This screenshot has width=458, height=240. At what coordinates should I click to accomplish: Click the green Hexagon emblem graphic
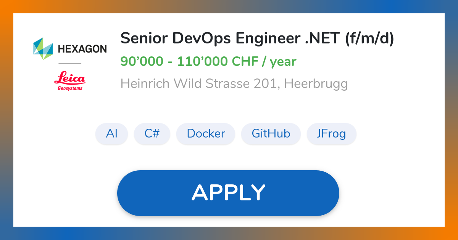(x=43, y=48)
